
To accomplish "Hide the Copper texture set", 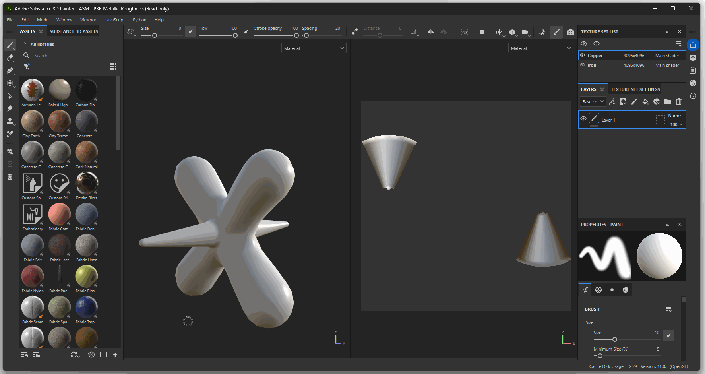I will [583, 56].
